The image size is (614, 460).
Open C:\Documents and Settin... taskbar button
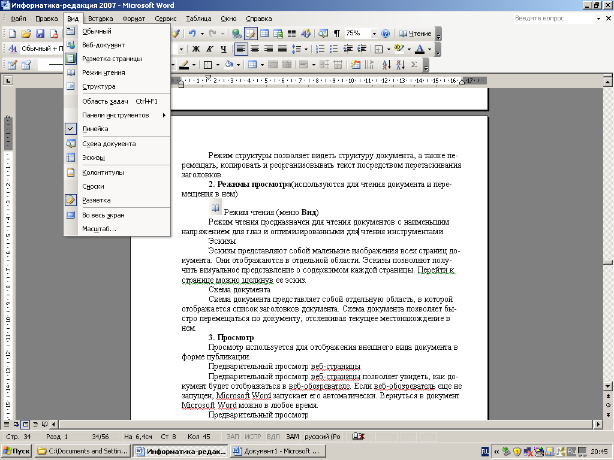(83, 451)
